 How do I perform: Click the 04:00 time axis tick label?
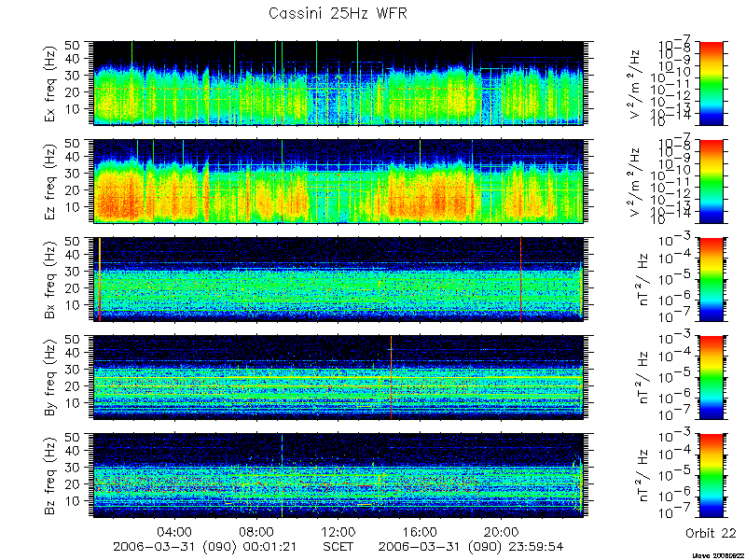(x=175, y=531)
